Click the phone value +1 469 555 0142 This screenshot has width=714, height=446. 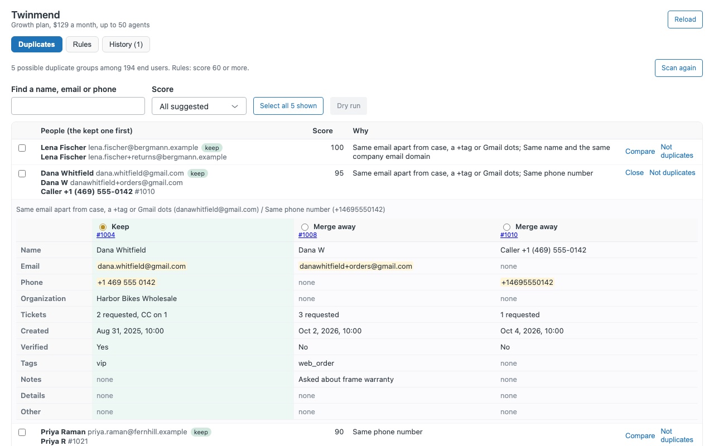tap(127, 283)
